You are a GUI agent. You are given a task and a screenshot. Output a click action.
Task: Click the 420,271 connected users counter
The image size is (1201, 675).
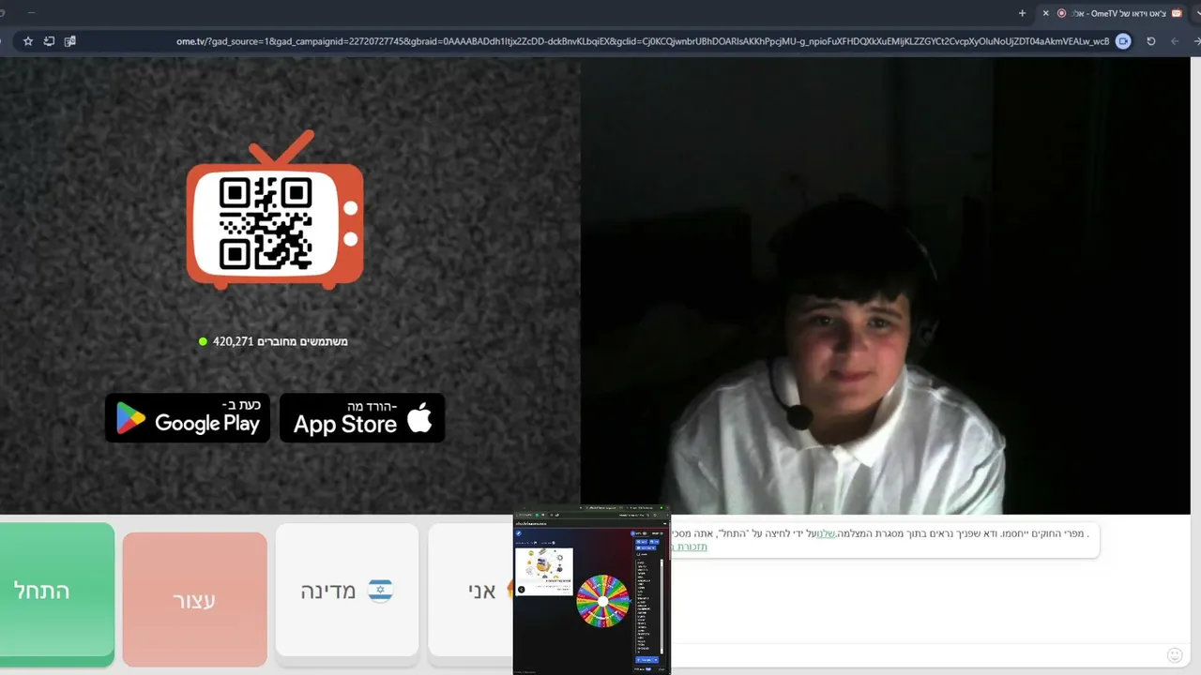coord(273,341)
